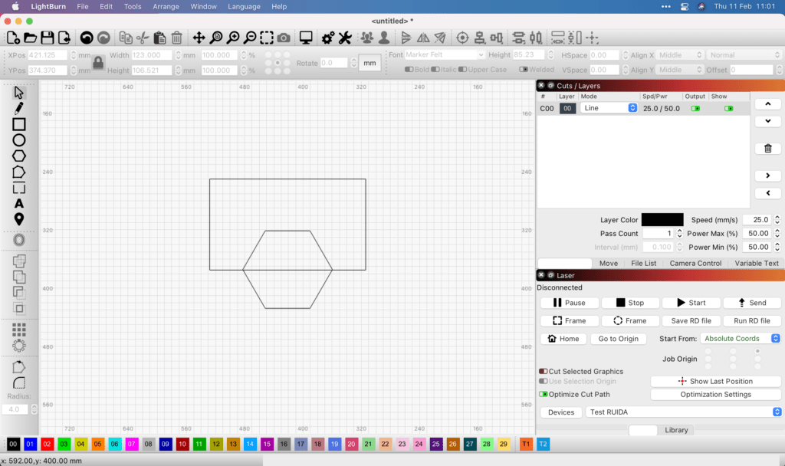785x466 pixels.
Task: Open the Arrange menu
Action: [166, 6]
